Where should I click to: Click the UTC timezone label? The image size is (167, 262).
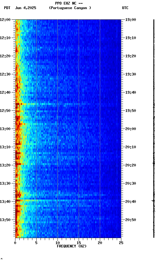125,8
